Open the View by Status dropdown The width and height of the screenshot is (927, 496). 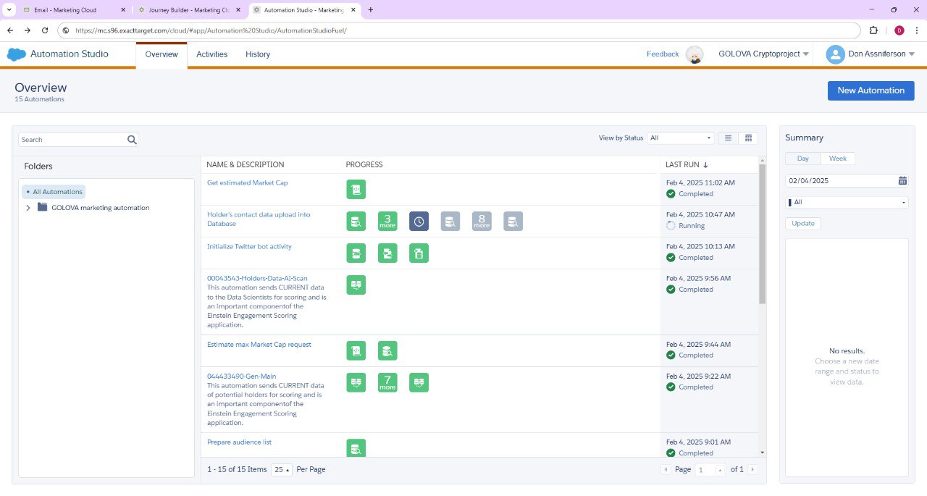pyautogui.click(x=681, y=138)
